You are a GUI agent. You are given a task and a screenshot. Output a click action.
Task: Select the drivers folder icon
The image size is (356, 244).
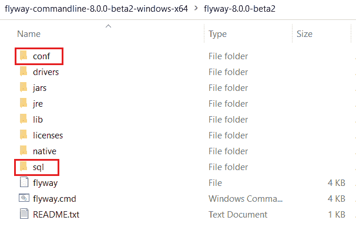[x=23, y=72]
